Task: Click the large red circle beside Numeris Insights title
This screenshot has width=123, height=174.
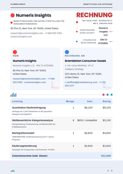Action: pyautogui.click(x=13, y=15)
